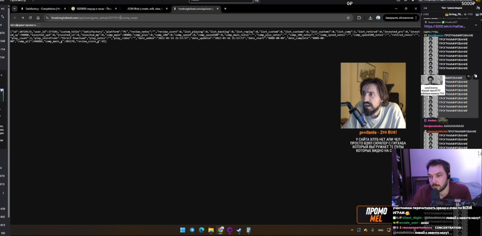Close the 1620000 секунд в часах tab

pyautogui.click(x=116, y=8)
